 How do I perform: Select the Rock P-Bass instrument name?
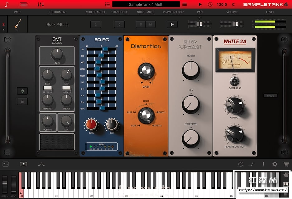[x=58, y=24]
